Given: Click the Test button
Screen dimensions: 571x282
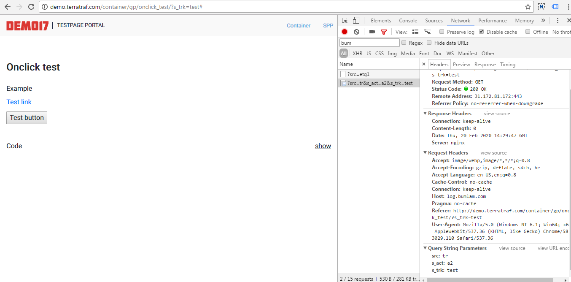Looking at the screenshot, I should tap(27, 118).
